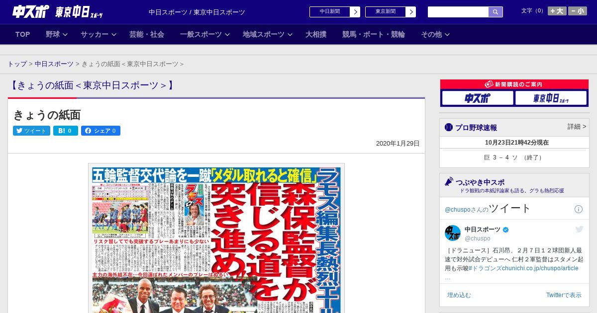Click the トップ breadcrumb link
The height and width of the screenshot is (313, 597).
[17, 64]
